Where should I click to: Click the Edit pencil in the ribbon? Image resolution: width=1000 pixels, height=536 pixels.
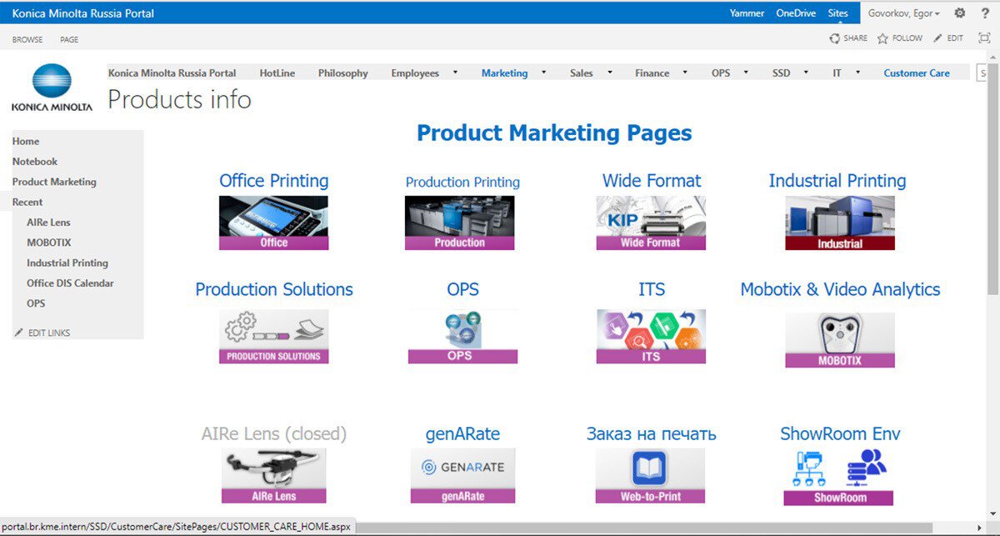click(937, 38)
